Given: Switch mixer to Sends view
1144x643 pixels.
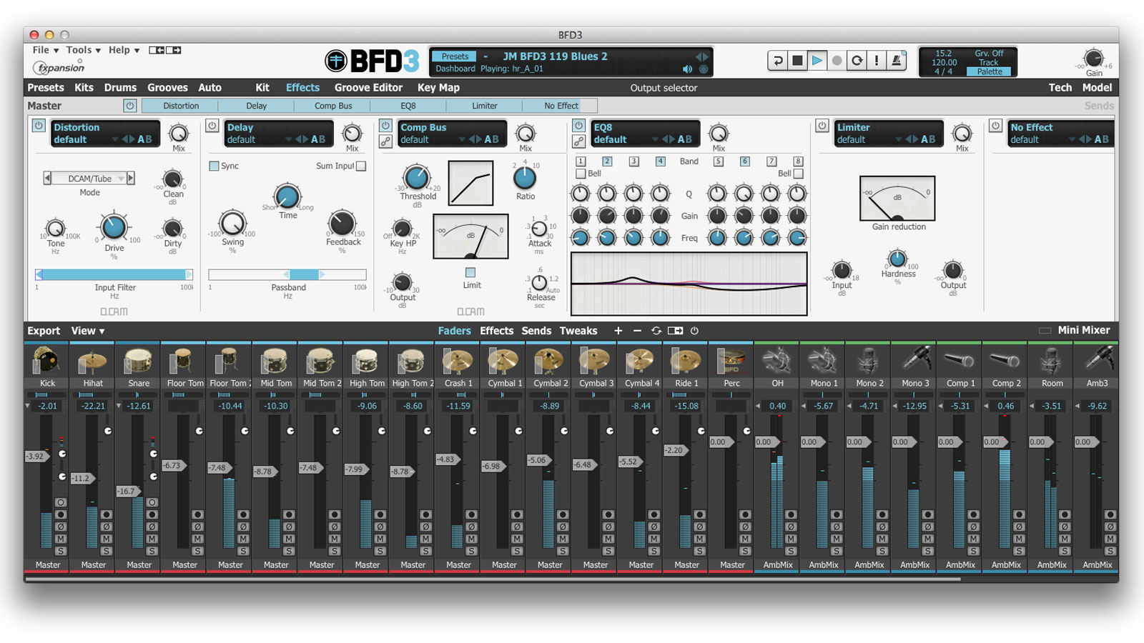Looking at the screenshot, I should [x=536, y=331].
